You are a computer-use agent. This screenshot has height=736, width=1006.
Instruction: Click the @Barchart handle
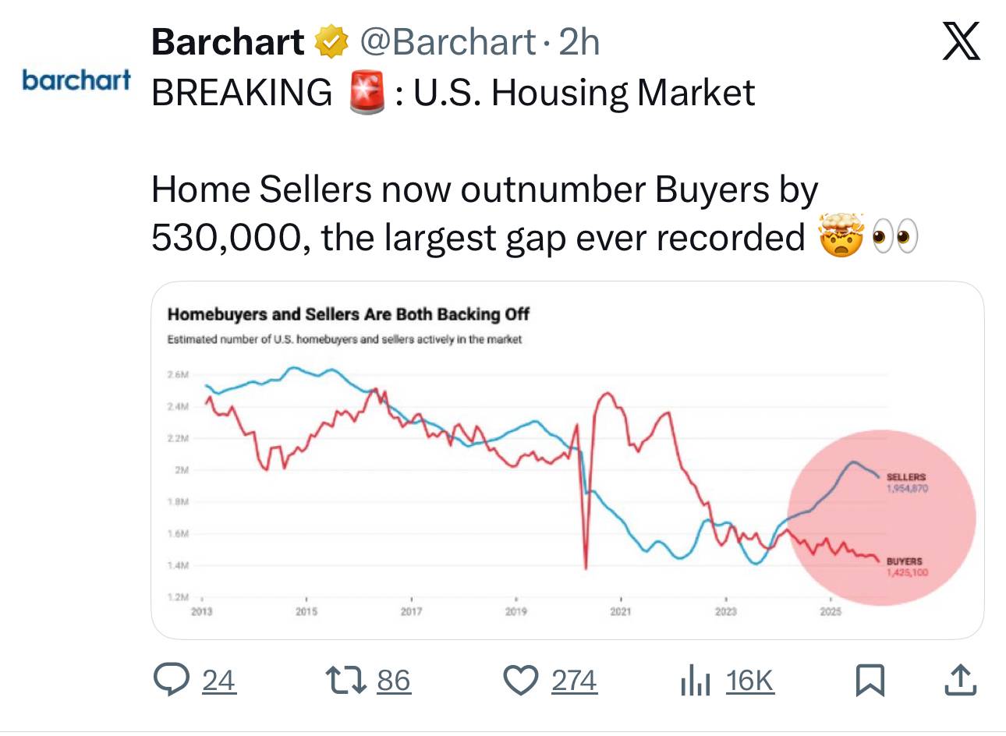click(448, 42)
